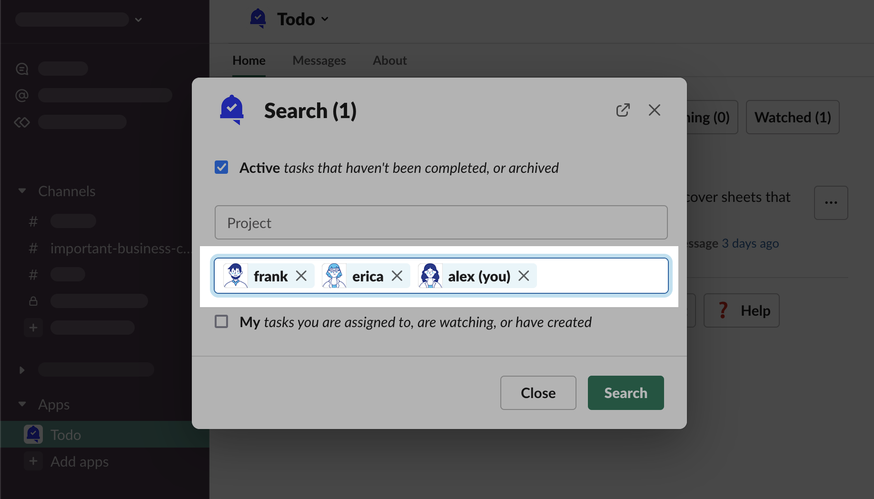This screenshot has width=874, height=499.
Task: Collapse the Channels section
Action: (22, 191)
